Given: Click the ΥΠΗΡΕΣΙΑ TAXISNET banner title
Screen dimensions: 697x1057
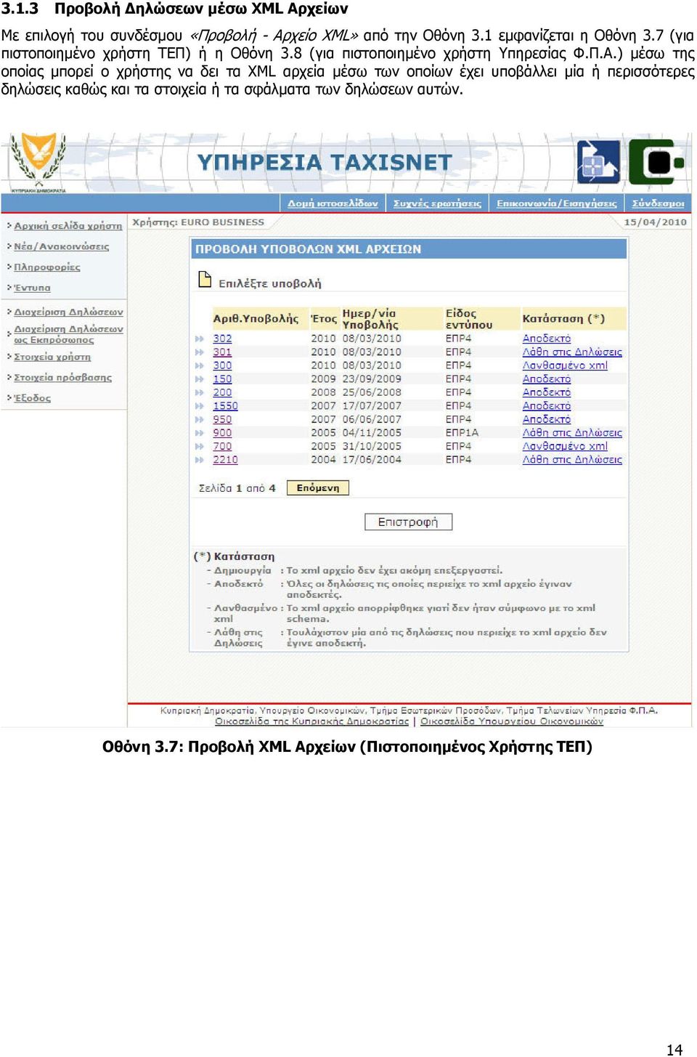Looking at the screenshot, I should click(x=325, y=162).
